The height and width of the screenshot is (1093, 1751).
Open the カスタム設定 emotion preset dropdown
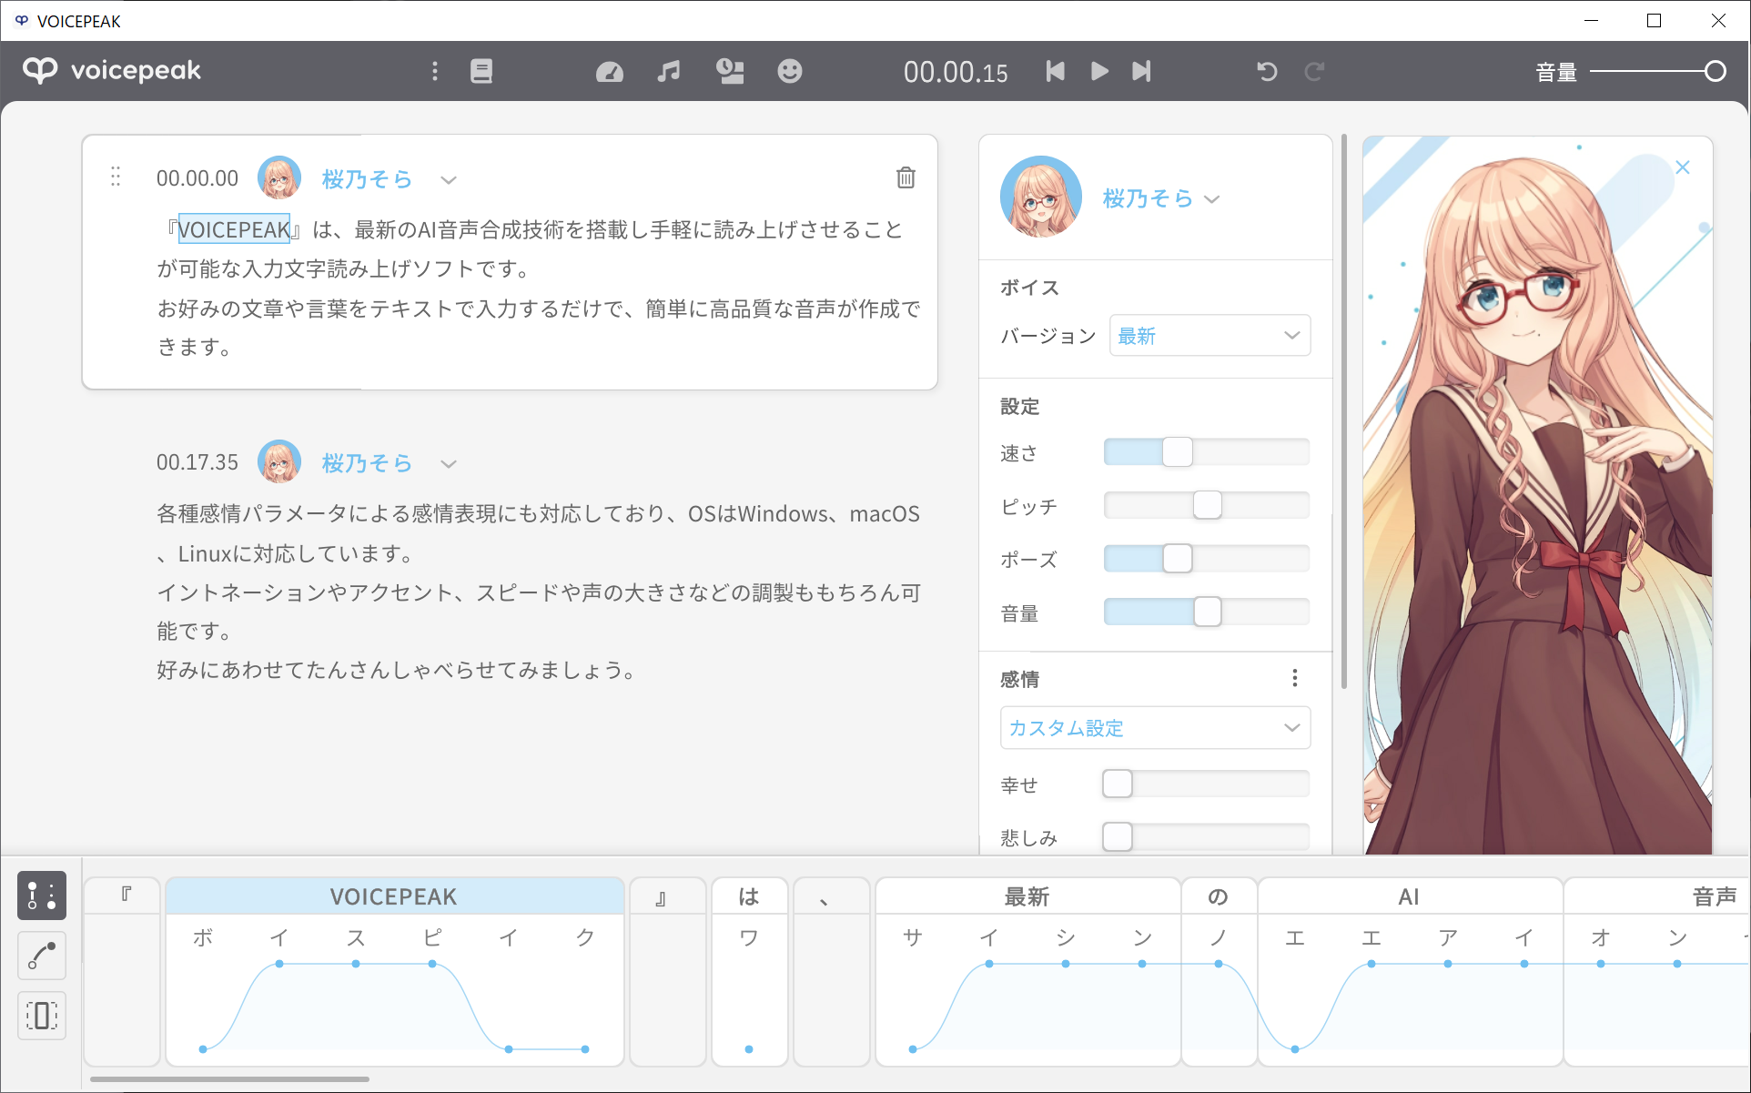(x=1154, y=727)
